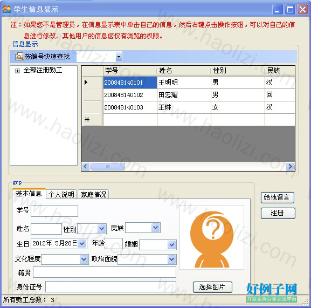Select the row marker arrow of first row
This screenshot has height=308, width=311.
(86, 82)
